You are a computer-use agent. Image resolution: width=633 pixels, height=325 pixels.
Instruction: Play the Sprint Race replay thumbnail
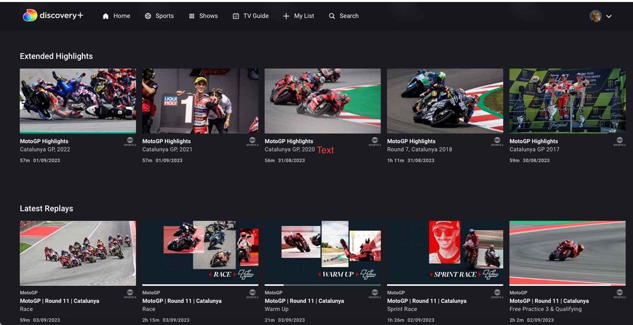click(x=445, y=253)
